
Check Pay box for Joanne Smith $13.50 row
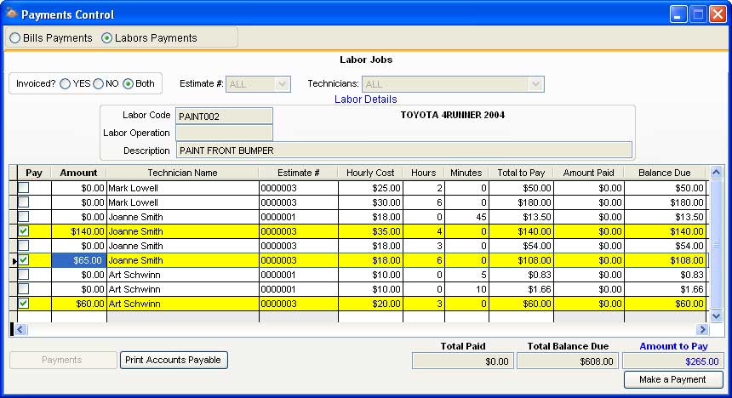[23, 217]
